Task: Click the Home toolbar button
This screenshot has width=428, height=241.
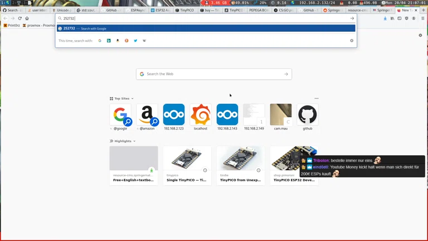Action: click(x=27, y=18)
